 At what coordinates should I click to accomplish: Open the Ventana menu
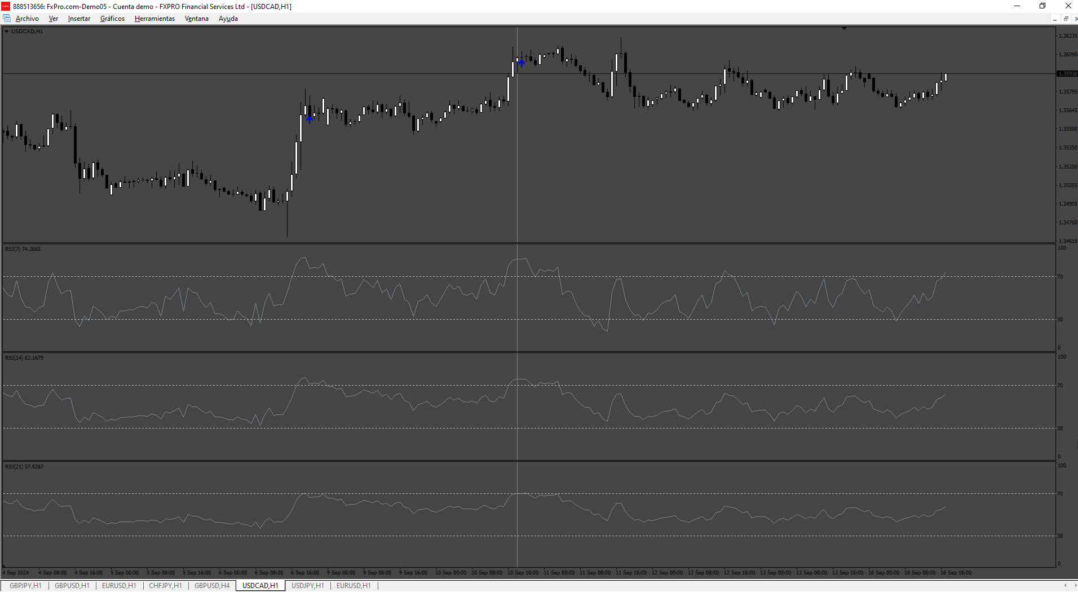click(x=196, y=19)
